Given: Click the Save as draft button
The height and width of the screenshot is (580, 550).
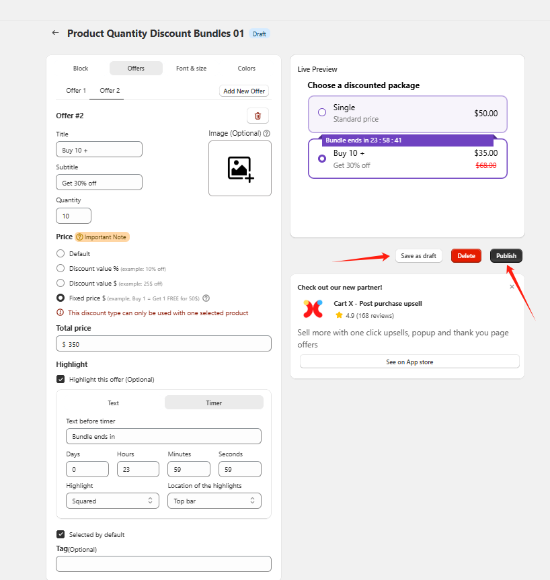Looking at the screenshot, I should click(x=418, y=256).
